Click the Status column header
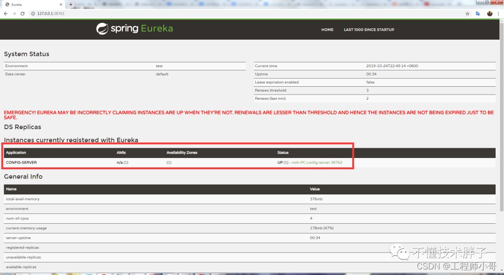The height and width of the screenshot is (275, 504). coord(283,152)
